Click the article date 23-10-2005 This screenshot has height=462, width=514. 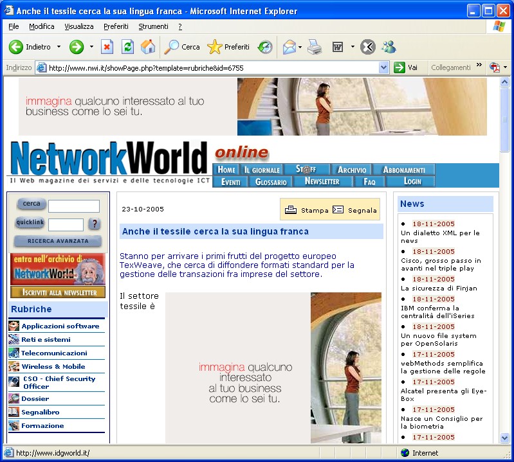point(143,209)
